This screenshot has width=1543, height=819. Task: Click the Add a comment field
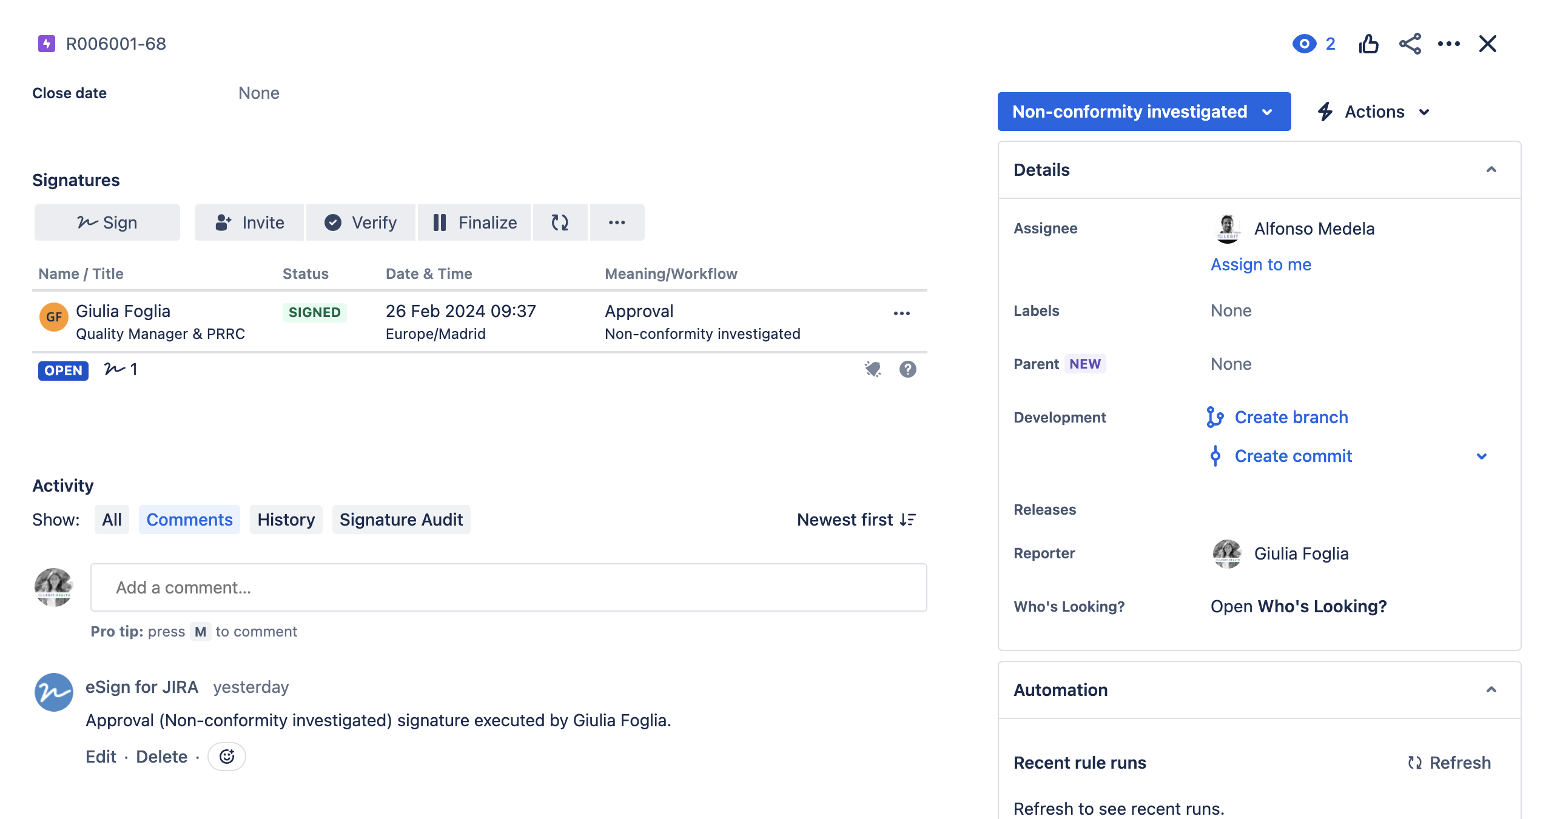(508, 587)
